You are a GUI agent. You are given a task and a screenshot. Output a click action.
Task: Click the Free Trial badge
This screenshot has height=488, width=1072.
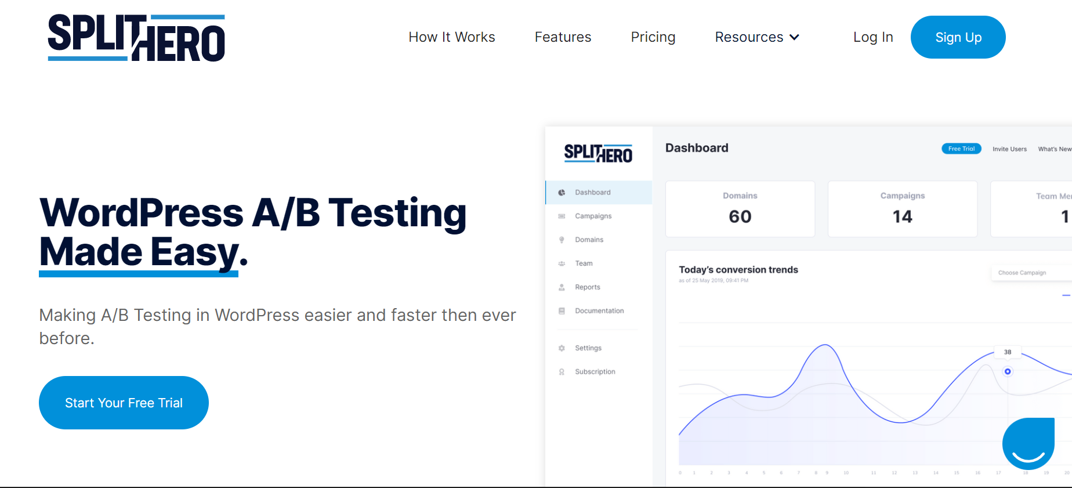point(961,149)
